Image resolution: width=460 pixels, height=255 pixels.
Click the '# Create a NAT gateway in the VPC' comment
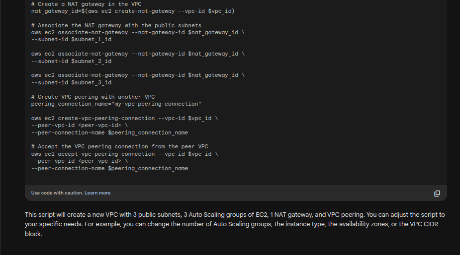[86, 4]
